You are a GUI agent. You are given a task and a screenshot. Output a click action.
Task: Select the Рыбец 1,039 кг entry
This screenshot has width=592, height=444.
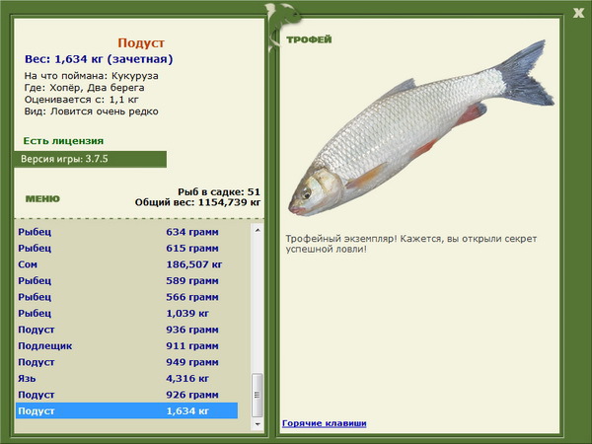coord(127,314)
